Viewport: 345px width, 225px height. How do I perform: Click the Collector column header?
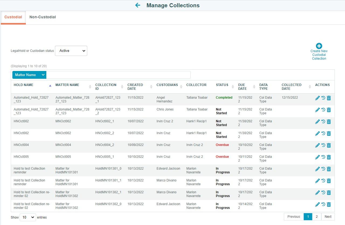pos(196,85)
